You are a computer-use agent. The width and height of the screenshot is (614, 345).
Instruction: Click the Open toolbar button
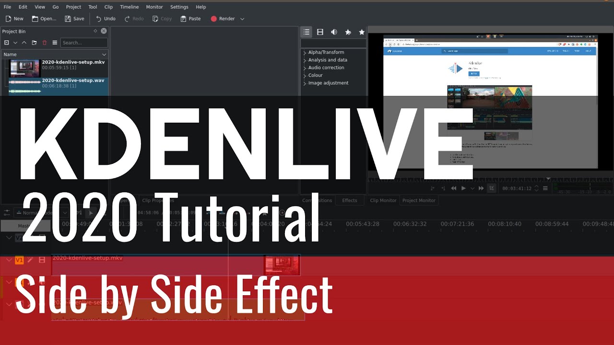(x=44, y=19)
